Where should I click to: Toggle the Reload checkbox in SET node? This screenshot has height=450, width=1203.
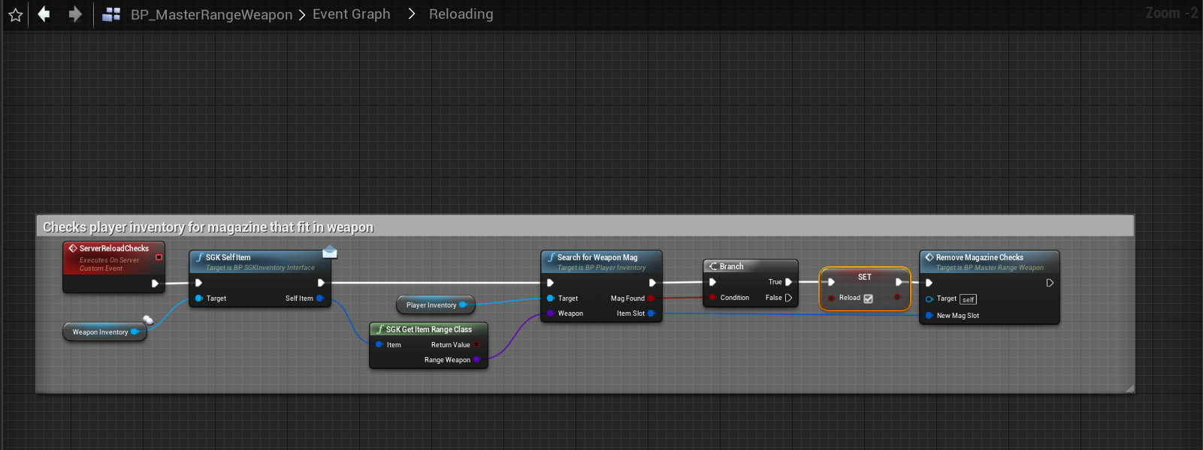coord(868,298)
